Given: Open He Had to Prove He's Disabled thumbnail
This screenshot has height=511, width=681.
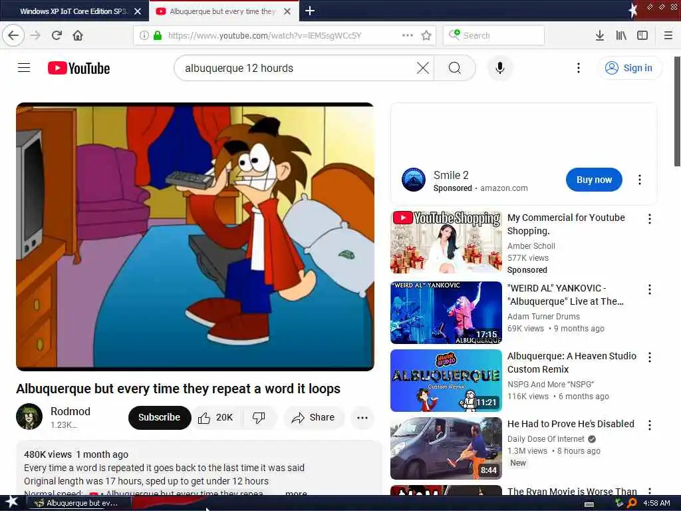Looking at the screenshot, I should [x=446, y=448].
